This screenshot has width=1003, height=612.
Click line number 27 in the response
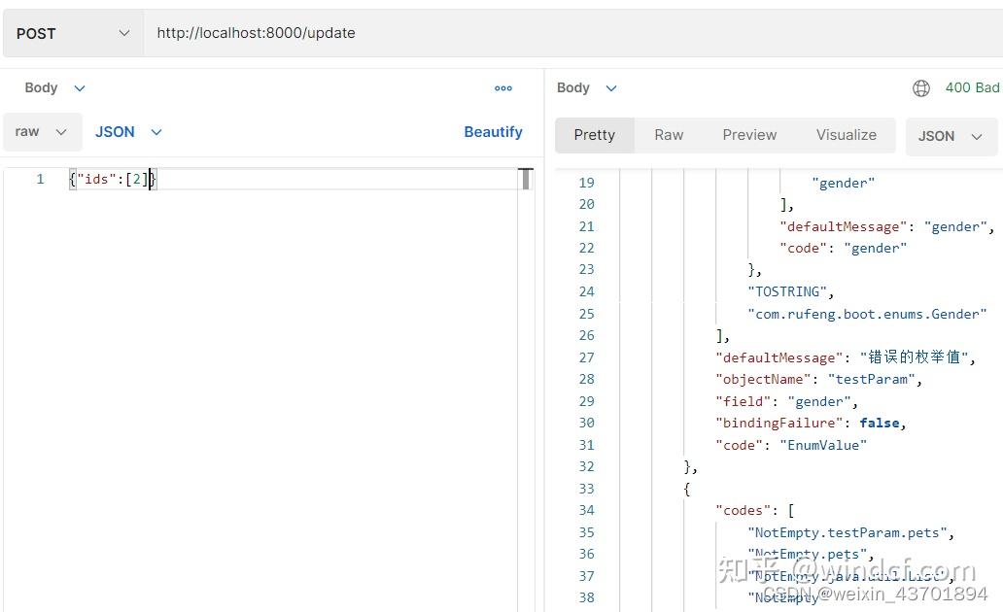pyautogui.click(x=586, y=357)
